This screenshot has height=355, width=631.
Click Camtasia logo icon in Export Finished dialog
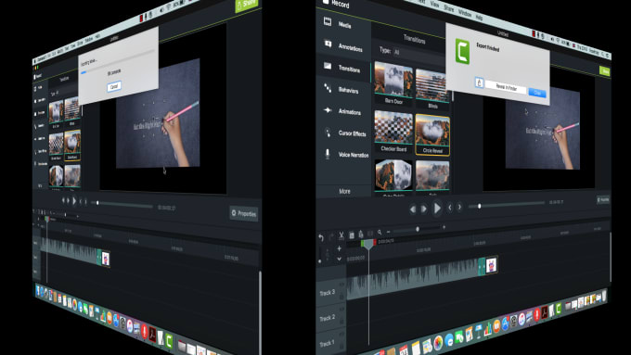462,51
